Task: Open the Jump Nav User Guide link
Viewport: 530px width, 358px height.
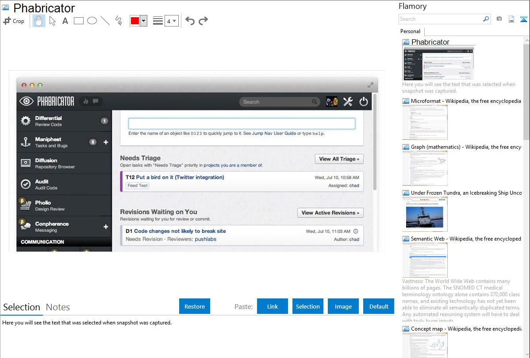Action: [274, 133]
